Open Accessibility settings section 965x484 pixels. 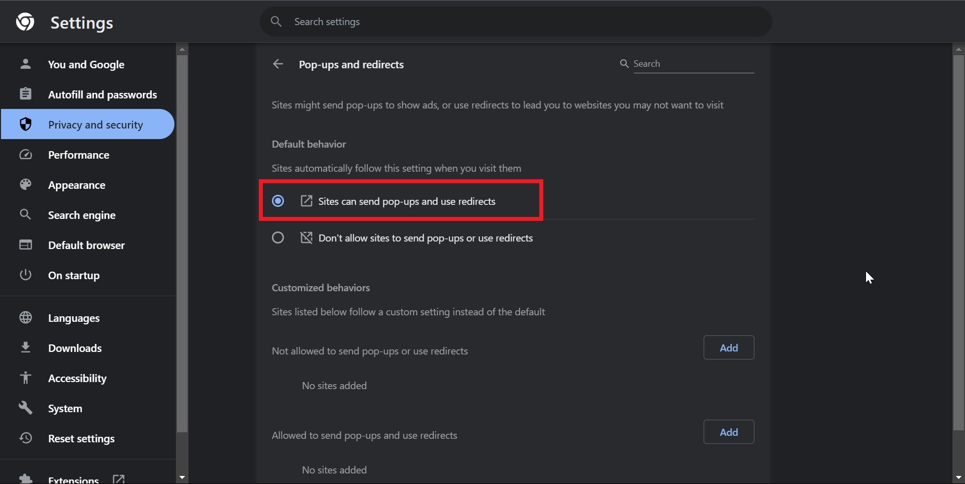(77, 378)
